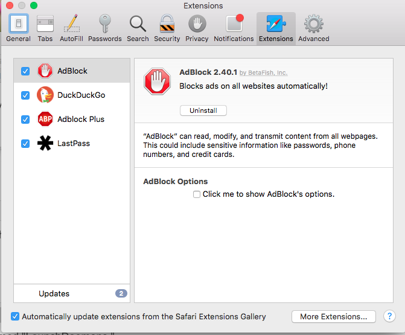The image size is (405, 335).
Task: Click 'Blocks ads on all websites automatically!' text
Action: pos(254,86)
